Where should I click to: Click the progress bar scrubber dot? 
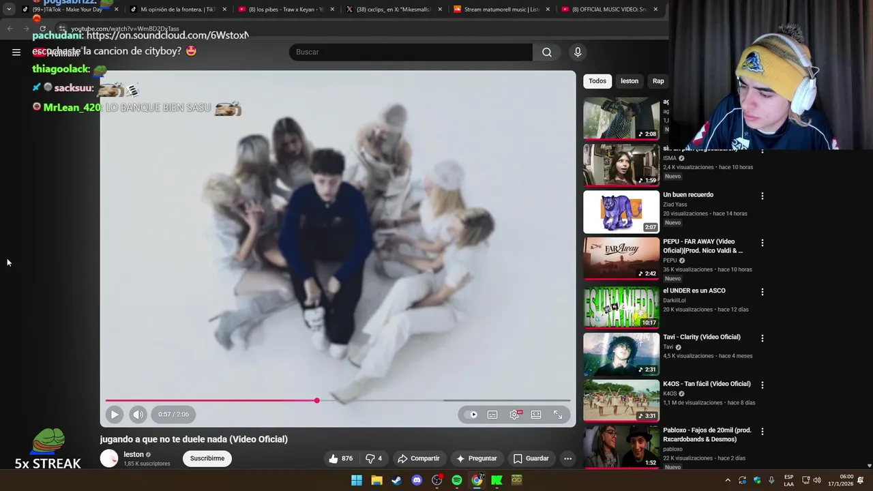point(316,400)
